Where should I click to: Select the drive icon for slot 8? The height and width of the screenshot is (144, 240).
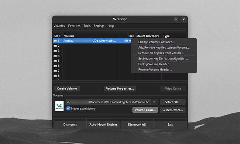coord(55,76)
